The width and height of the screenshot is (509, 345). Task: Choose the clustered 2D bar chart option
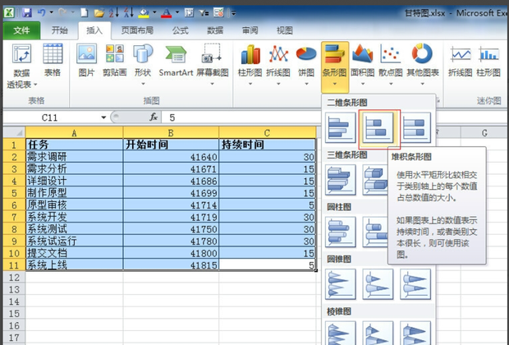click(x=339, y=126)
